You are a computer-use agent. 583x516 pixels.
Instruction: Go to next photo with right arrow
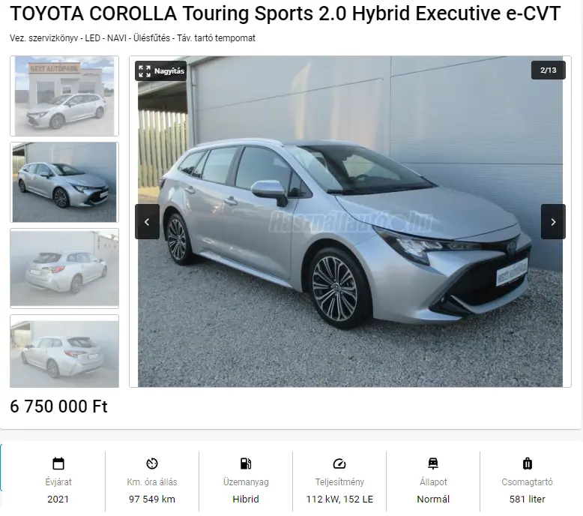point(553,222)
